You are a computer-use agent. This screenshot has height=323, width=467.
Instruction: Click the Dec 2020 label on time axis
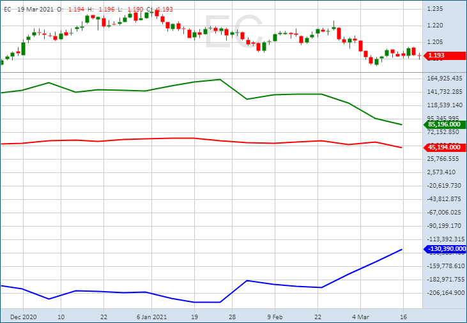click(23, 317)
